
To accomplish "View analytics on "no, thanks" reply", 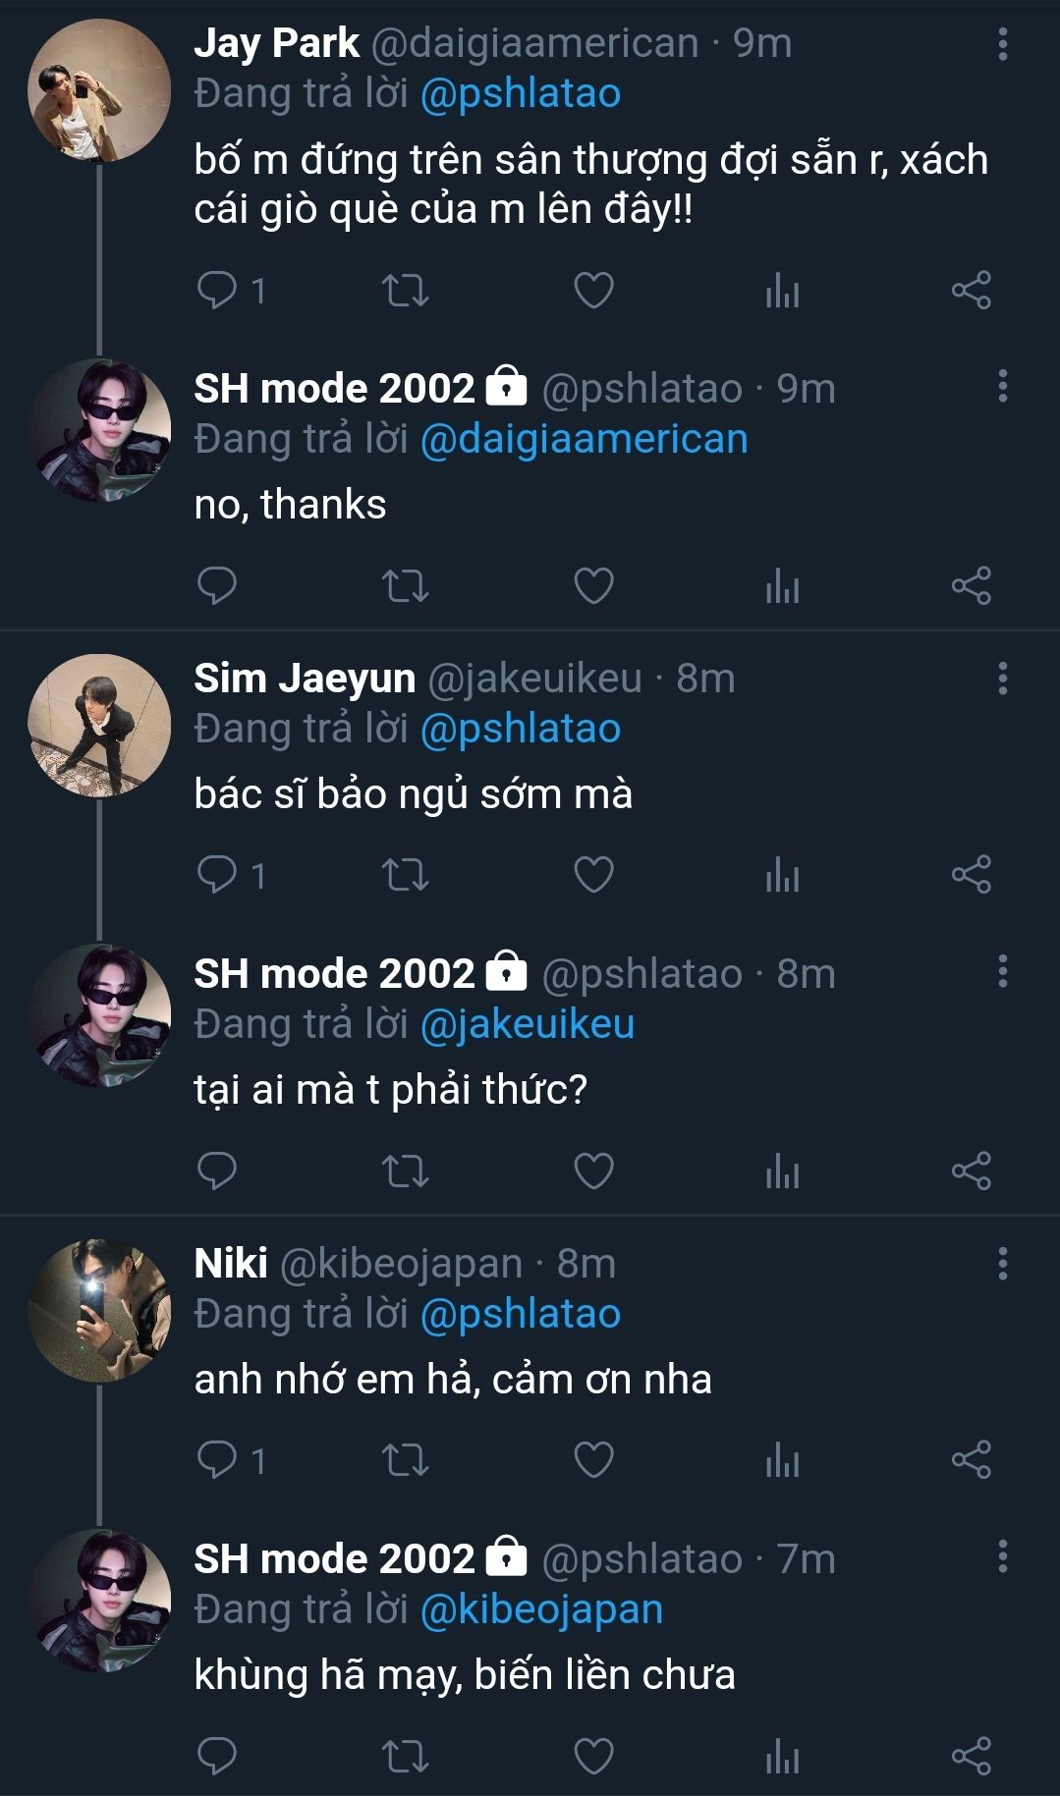I will click(x=782, y=586).
